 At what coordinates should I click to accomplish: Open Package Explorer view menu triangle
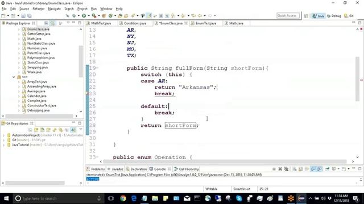[x=68, y=23]
